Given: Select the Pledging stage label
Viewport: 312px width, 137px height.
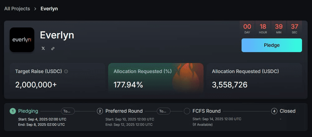Looking at the screenshot, I should pyautogui.click(x=28, y=111).
